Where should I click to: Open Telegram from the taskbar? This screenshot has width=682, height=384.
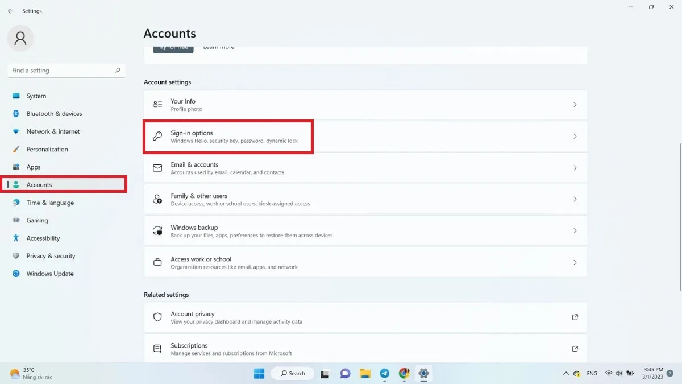384,374
